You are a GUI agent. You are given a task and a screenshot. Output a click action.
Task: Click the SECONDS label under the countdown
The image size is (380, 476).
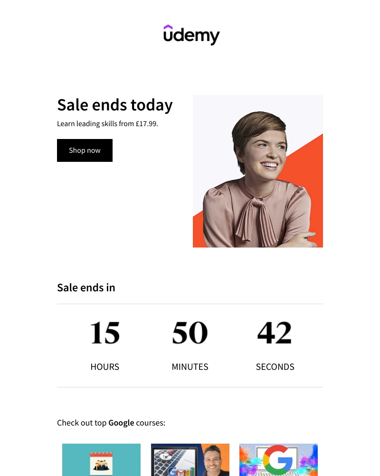click(275, 367)
